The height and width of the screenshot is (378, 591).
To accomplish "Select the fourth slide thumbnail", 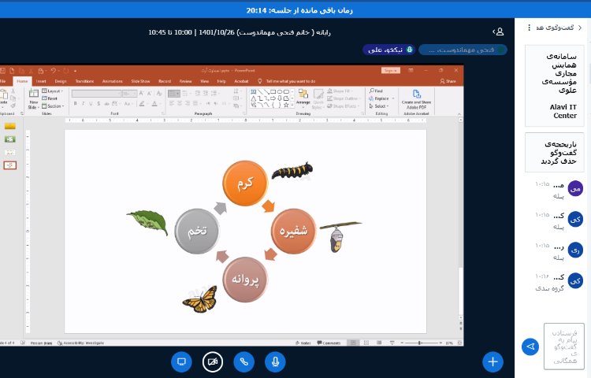I will point(10,165).
